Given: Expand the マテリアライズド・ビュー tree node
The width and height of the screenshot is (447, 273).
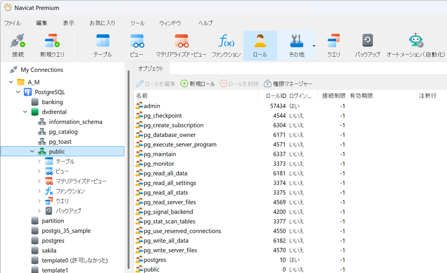Looking at the screenshot, I should point(39,181).
